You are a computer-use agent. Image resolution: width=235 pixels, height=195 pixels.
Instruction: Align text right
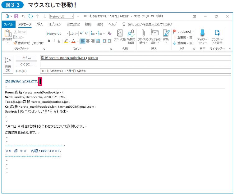click(x=93, y=41)
